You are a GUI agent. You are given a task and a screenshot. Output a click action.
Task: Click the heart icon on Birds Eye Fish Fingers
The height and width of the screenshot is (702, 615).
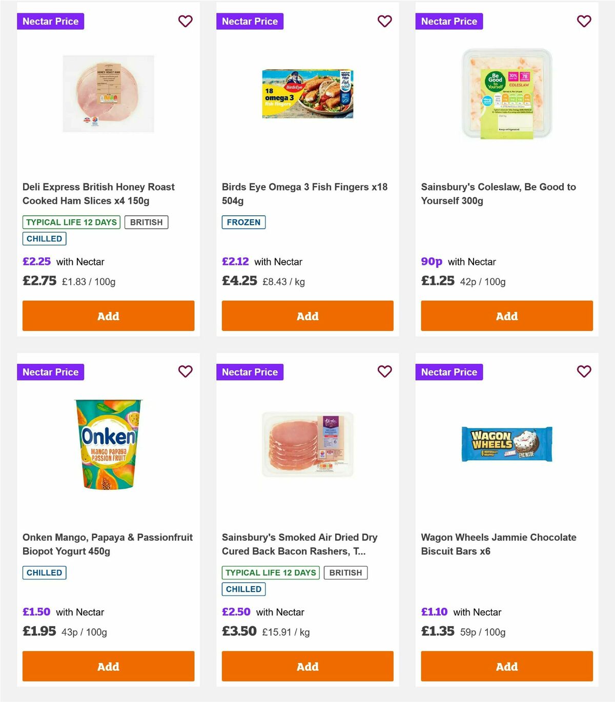click(384, 21)
